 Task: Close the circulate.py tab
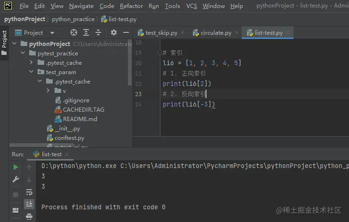237,33
